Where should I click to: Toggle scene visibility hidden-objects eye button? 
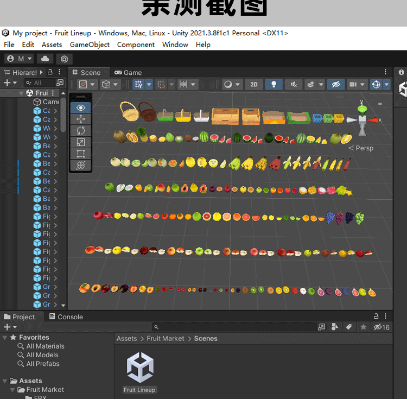335,85
